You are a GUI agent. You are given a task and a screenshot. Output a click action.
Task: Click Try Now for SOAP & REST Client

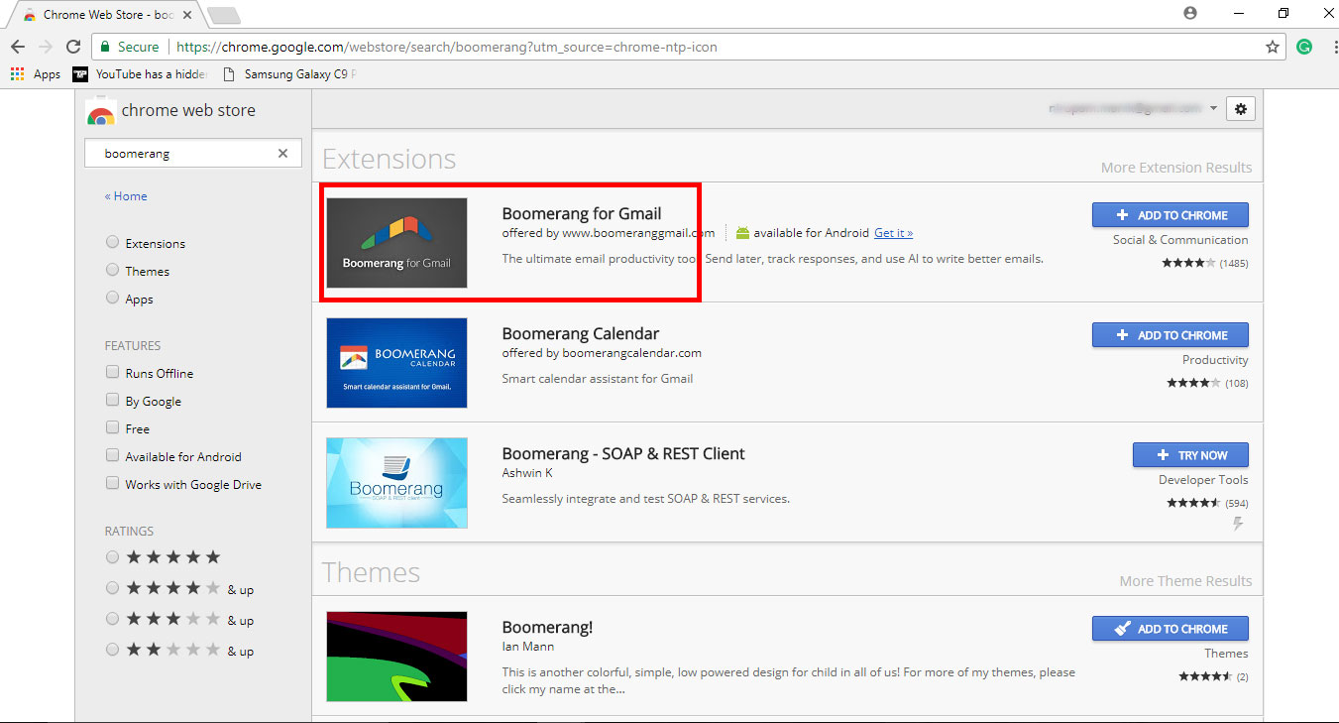point(1190,455)
